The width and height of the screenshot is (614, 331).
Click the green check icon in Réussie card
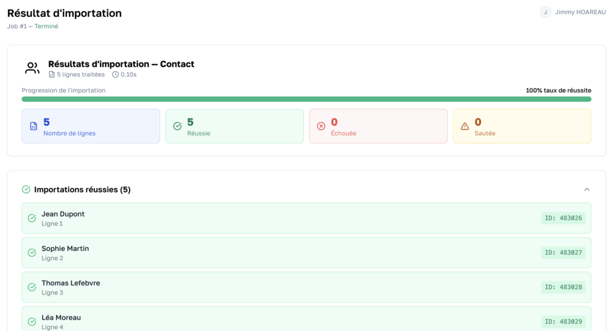click(177, 127)
